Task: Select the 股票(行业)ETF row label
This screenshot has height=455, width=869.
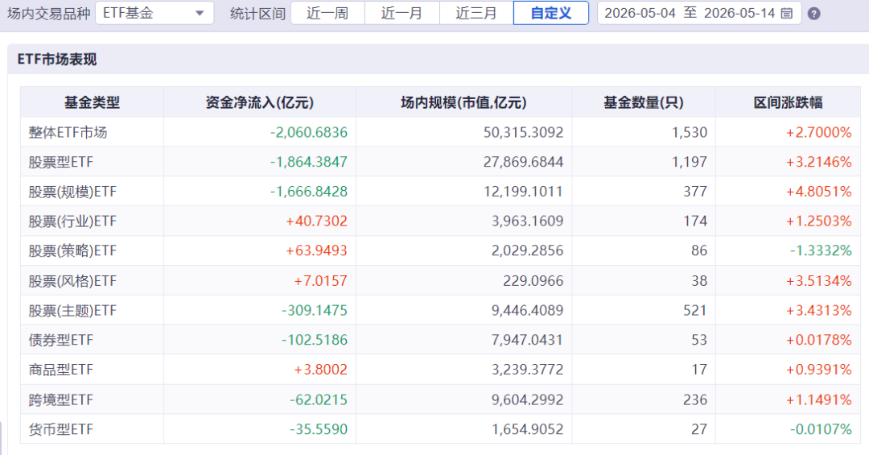Action: 72,221
